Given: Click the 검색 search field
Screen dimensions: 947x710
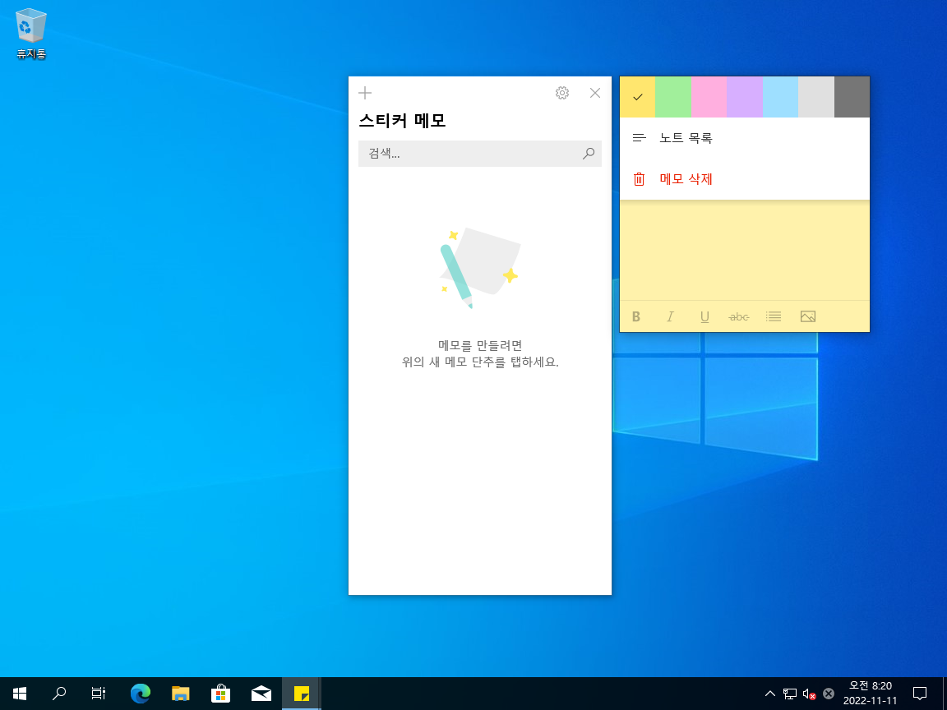Looking at the screenshot, I should coord(479,154).
